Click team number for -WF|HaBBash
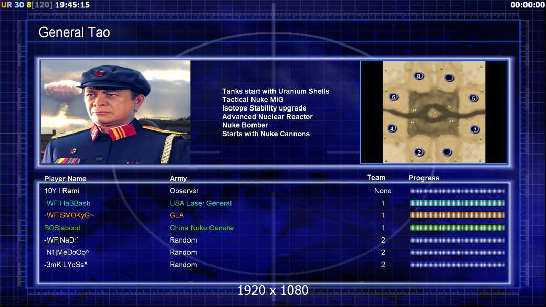The height and width of the screenshot is (307, 546). [383, 203]
